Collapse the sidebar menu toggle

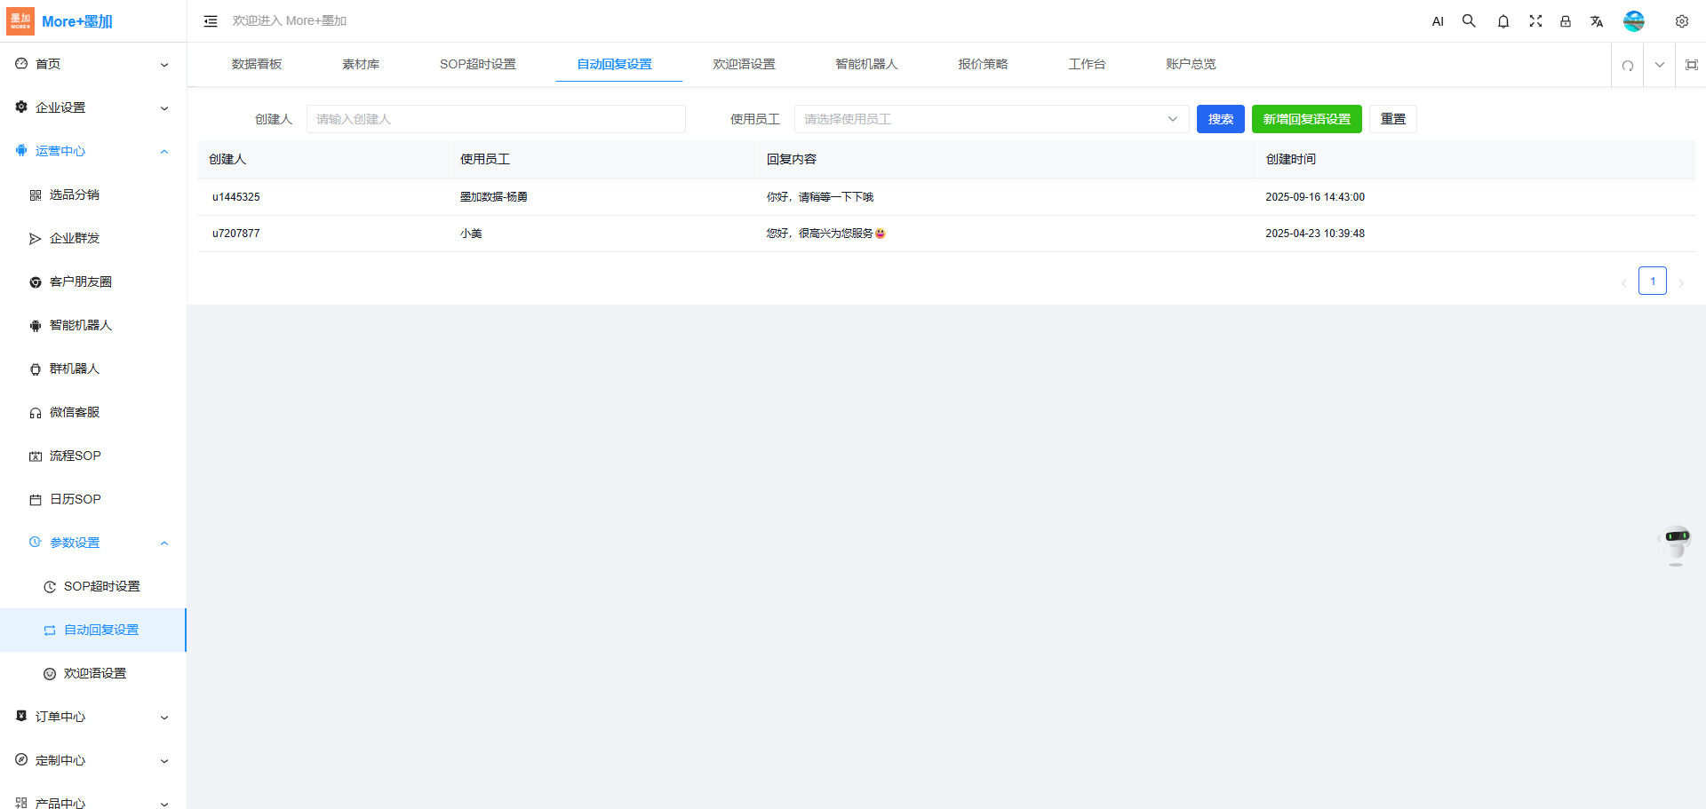(x=211, y=21)
